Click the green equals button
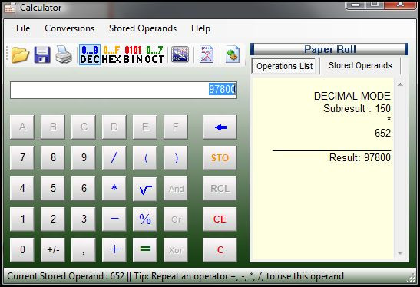This screenshot has height=287, width=420. [x=144, y=250]
